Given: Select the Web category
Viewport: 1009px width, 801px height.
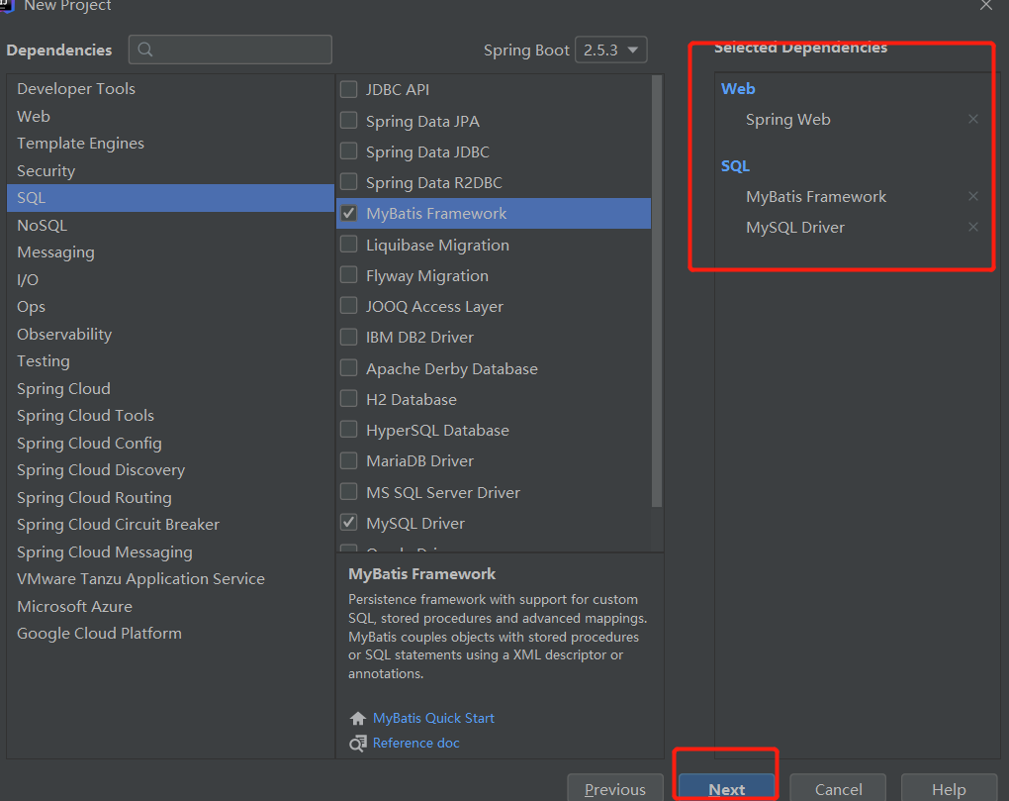Looking at the screenshot, I should pyautogui.click(x=170, y=117).
